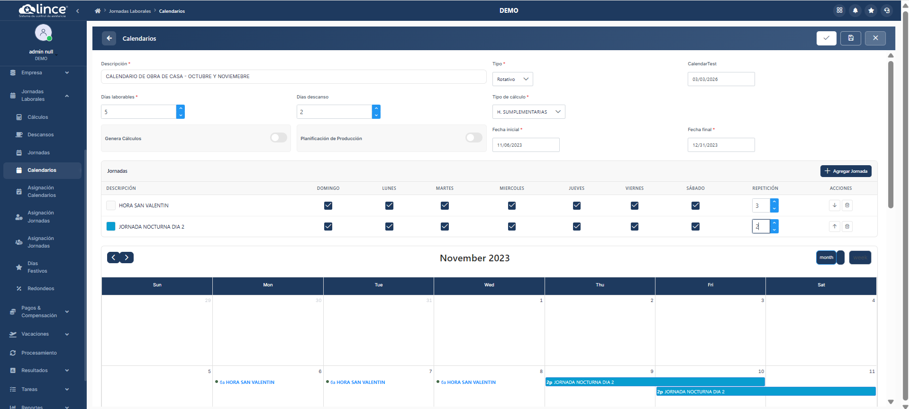Click the Fecha inicial date field
The image size is (909, 409).
click(x=526, y=145)
